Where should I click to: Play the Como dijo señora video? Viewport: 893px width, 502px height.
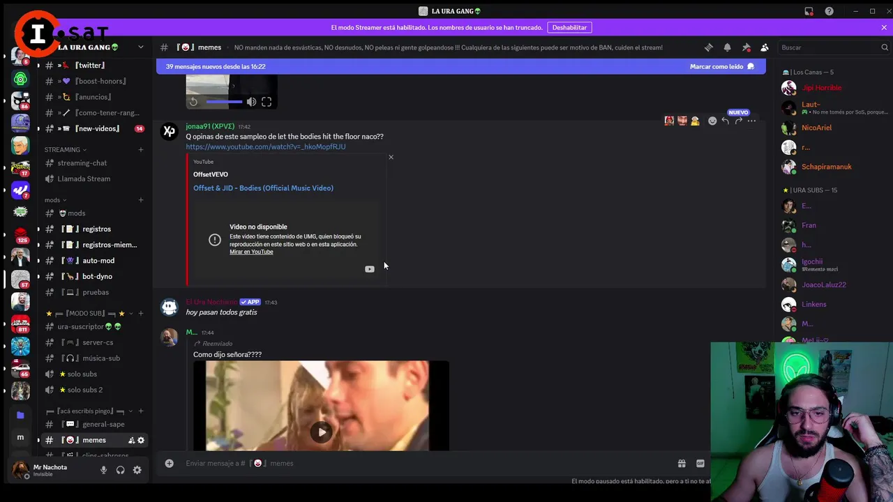coord(321,432)
